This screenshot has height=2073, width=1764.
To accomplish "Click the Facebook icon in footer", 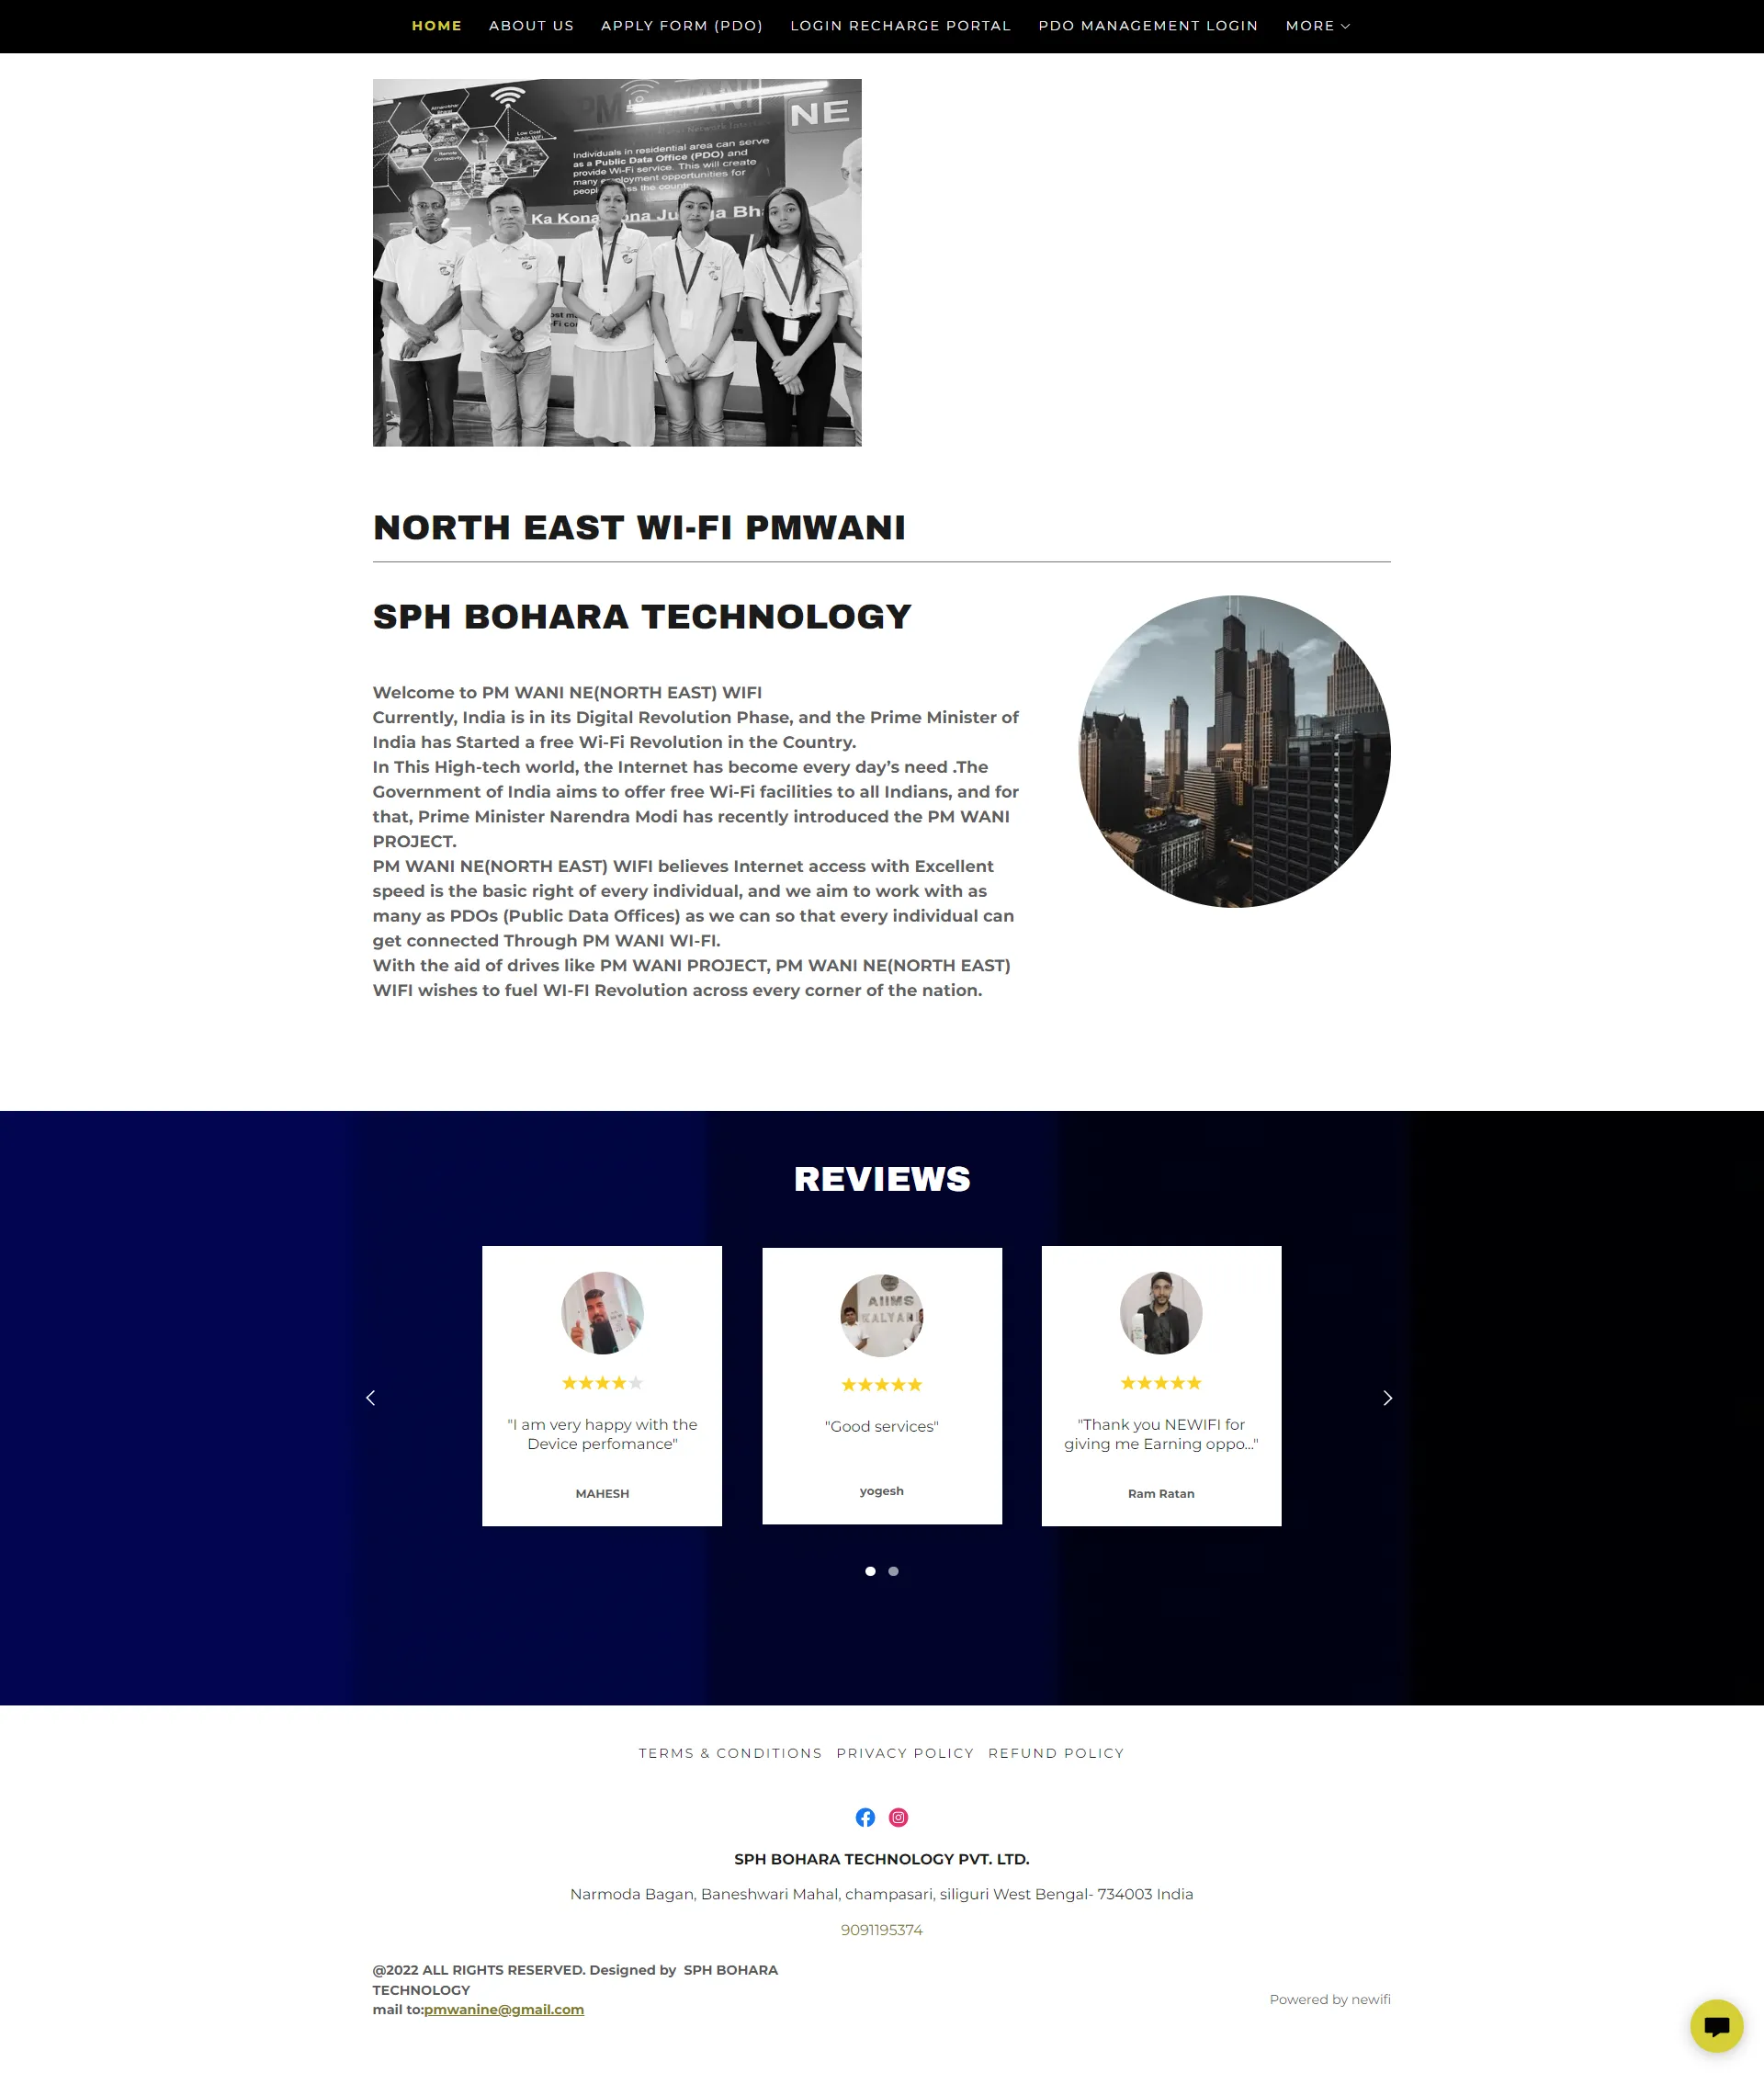I will [x=865, y=1816].
